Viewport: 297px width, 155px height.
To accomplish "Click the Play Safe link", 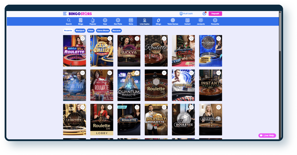I will click(186, 14).
